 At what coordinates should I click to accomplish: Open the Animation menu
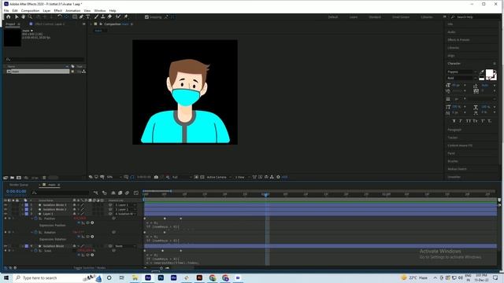click(x=73, y=10)
